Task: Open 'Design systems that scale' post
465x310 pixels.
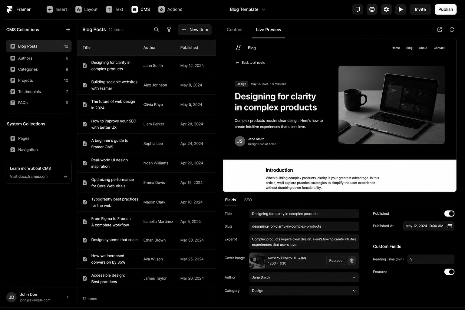Action: [x=147, y=240]
